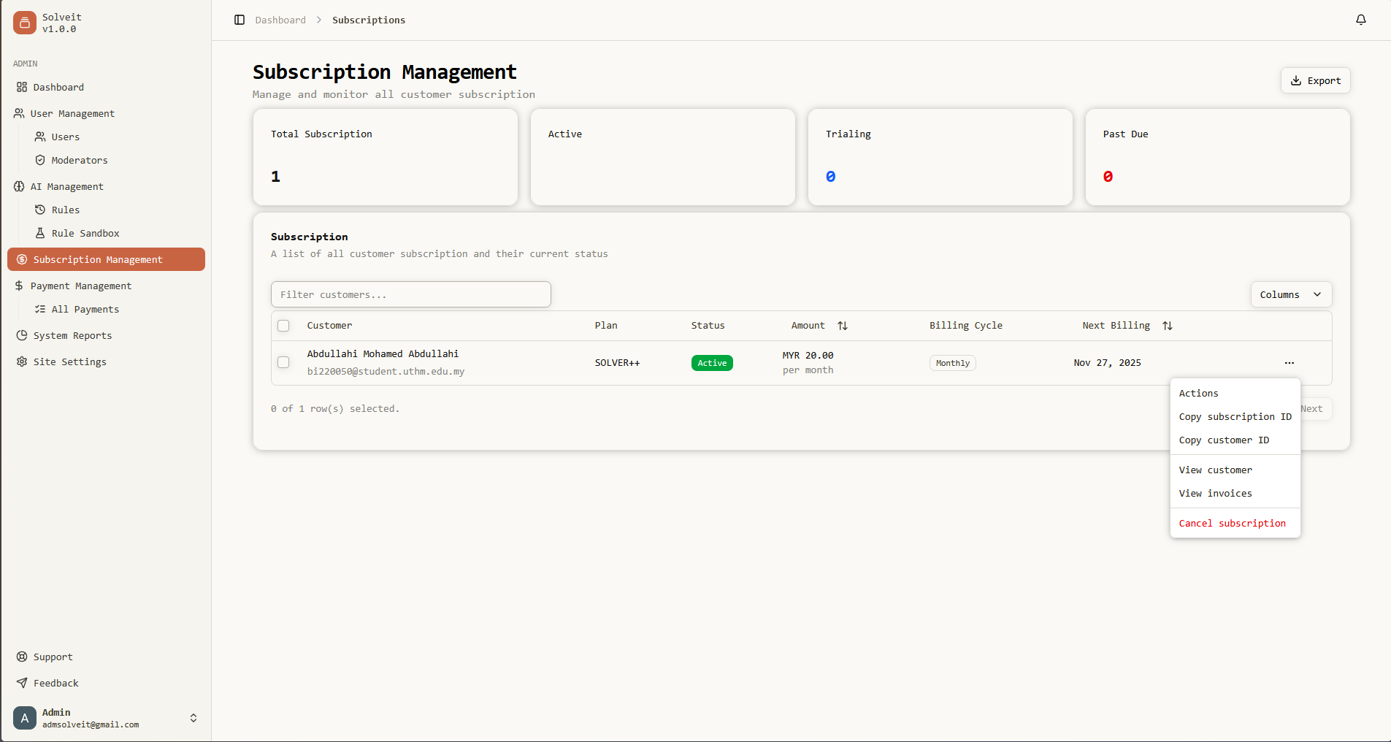The image size is (1391, 742).
Task: Open the Dashboard breadcrumb link
Action: click(279, 20)
